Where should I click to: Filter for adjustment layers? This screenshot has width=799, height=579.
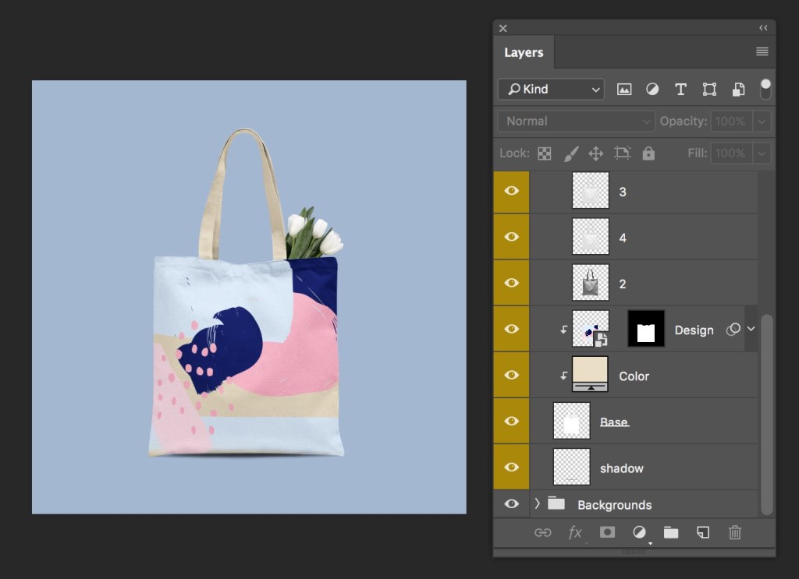652,89
